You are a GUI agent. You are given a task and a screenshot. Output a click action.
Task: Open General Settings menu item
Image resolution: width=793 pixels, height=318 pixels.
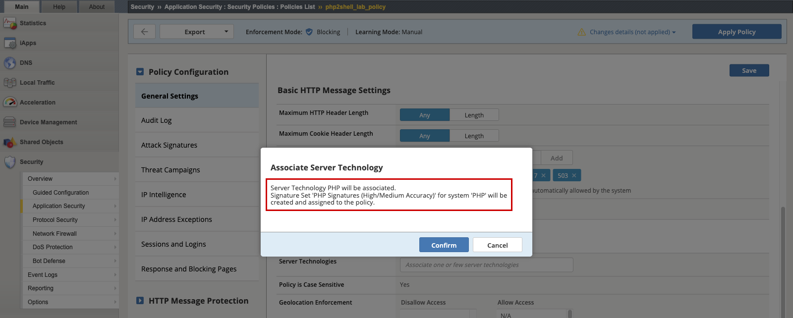tap(197, 96)
